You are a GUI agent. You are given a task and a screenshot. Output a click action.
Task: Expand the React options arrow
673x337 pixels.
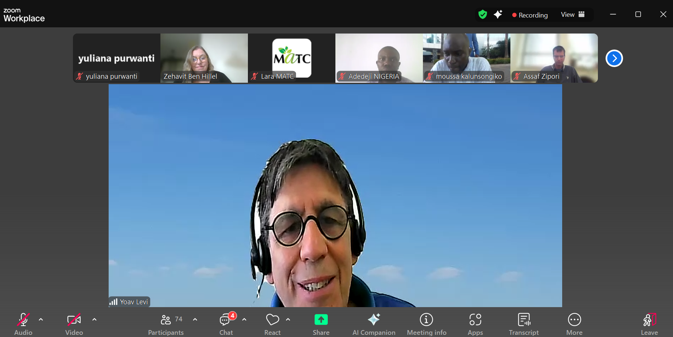tap(288, 320)
